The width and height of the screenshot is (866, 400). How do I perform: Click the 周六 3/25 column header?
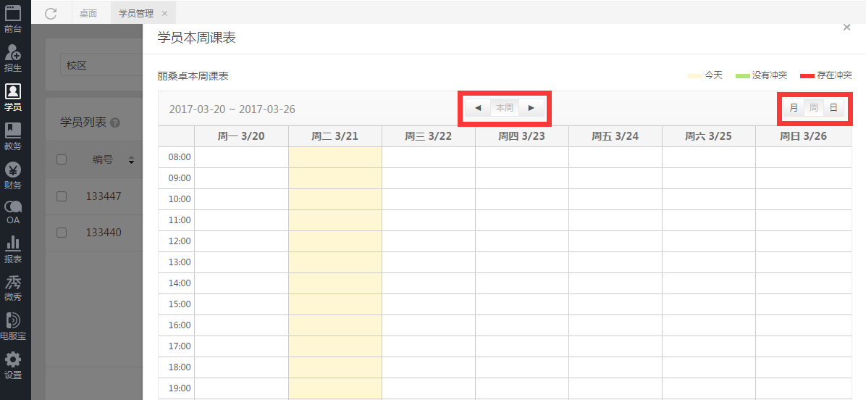pos(709,136)
